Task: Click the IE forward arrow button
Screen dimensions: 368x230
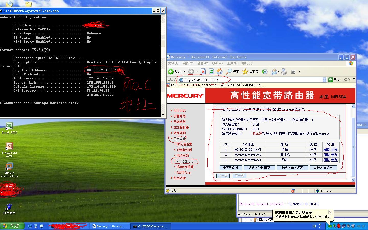Action: [x=191, y=72]
